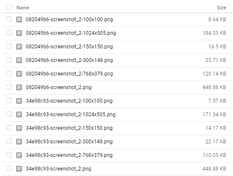Click file icon for 34e98c93-screenshot_2-768x379.png
The width and height of the screenshot is (233, 176).
coord(19,155)
